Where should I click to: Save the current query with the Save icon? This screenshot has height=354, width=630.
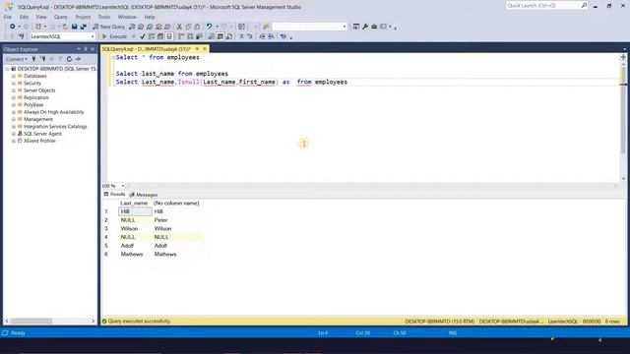75,27
